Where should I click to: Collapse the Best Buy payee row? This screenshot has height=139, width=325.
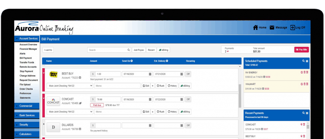tap(43, 73)
